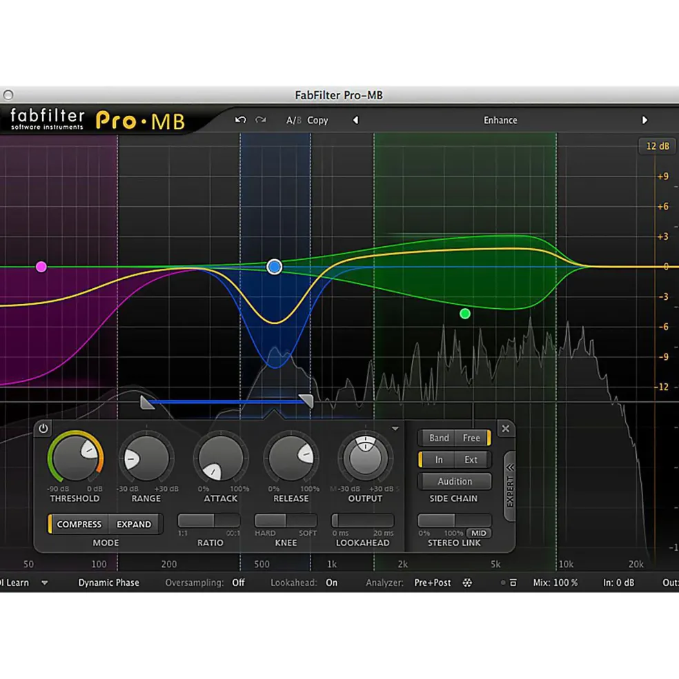Open the Enhance preset menu
The image size is (679, 679).
click(500, 120)
